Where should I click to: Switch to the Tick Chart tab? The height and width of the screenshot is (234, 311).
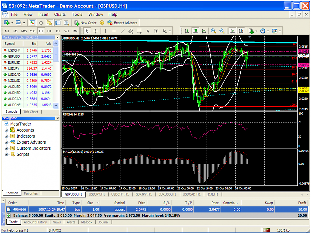(31, 112)
